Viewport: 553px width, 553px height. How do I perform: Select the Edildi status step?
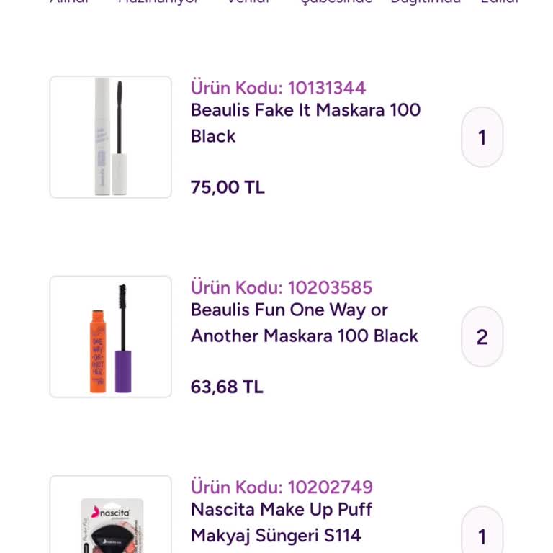click(499, 2)
